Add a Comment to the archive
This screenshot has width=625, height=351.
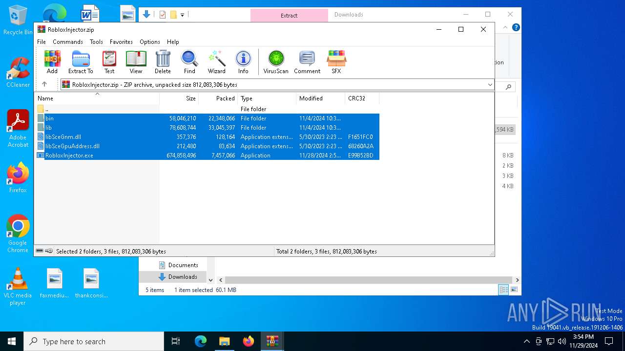point(307,62)
